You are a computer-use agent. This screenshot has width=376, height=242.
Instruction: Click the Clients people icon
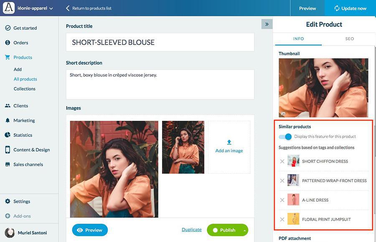[x=8, y=106]
